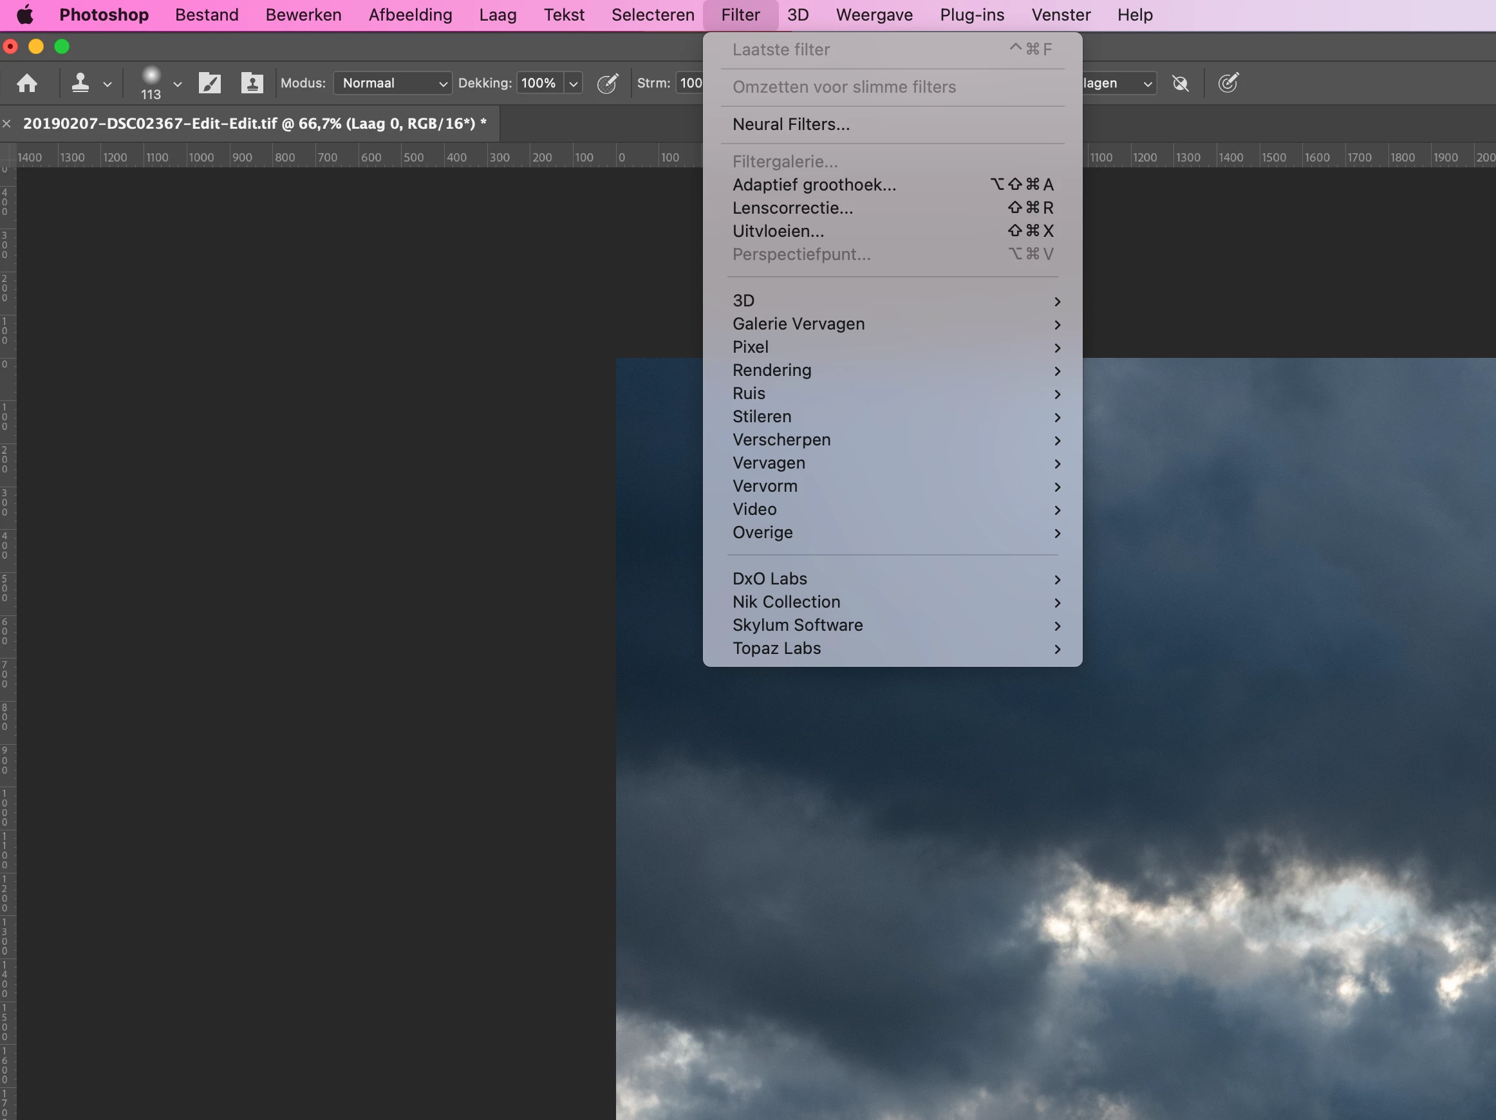Expand the Vervagen submenu
1496x1120 pixels.
point(769,463)
